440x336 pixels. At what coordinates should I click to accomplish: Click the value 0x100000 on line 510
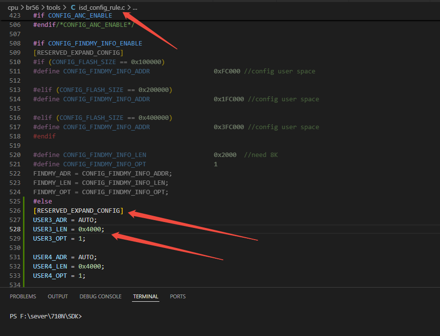146,62
